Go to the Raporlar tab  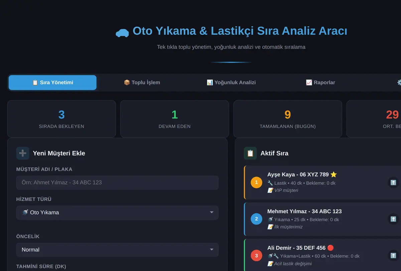(x=320, y=83)
